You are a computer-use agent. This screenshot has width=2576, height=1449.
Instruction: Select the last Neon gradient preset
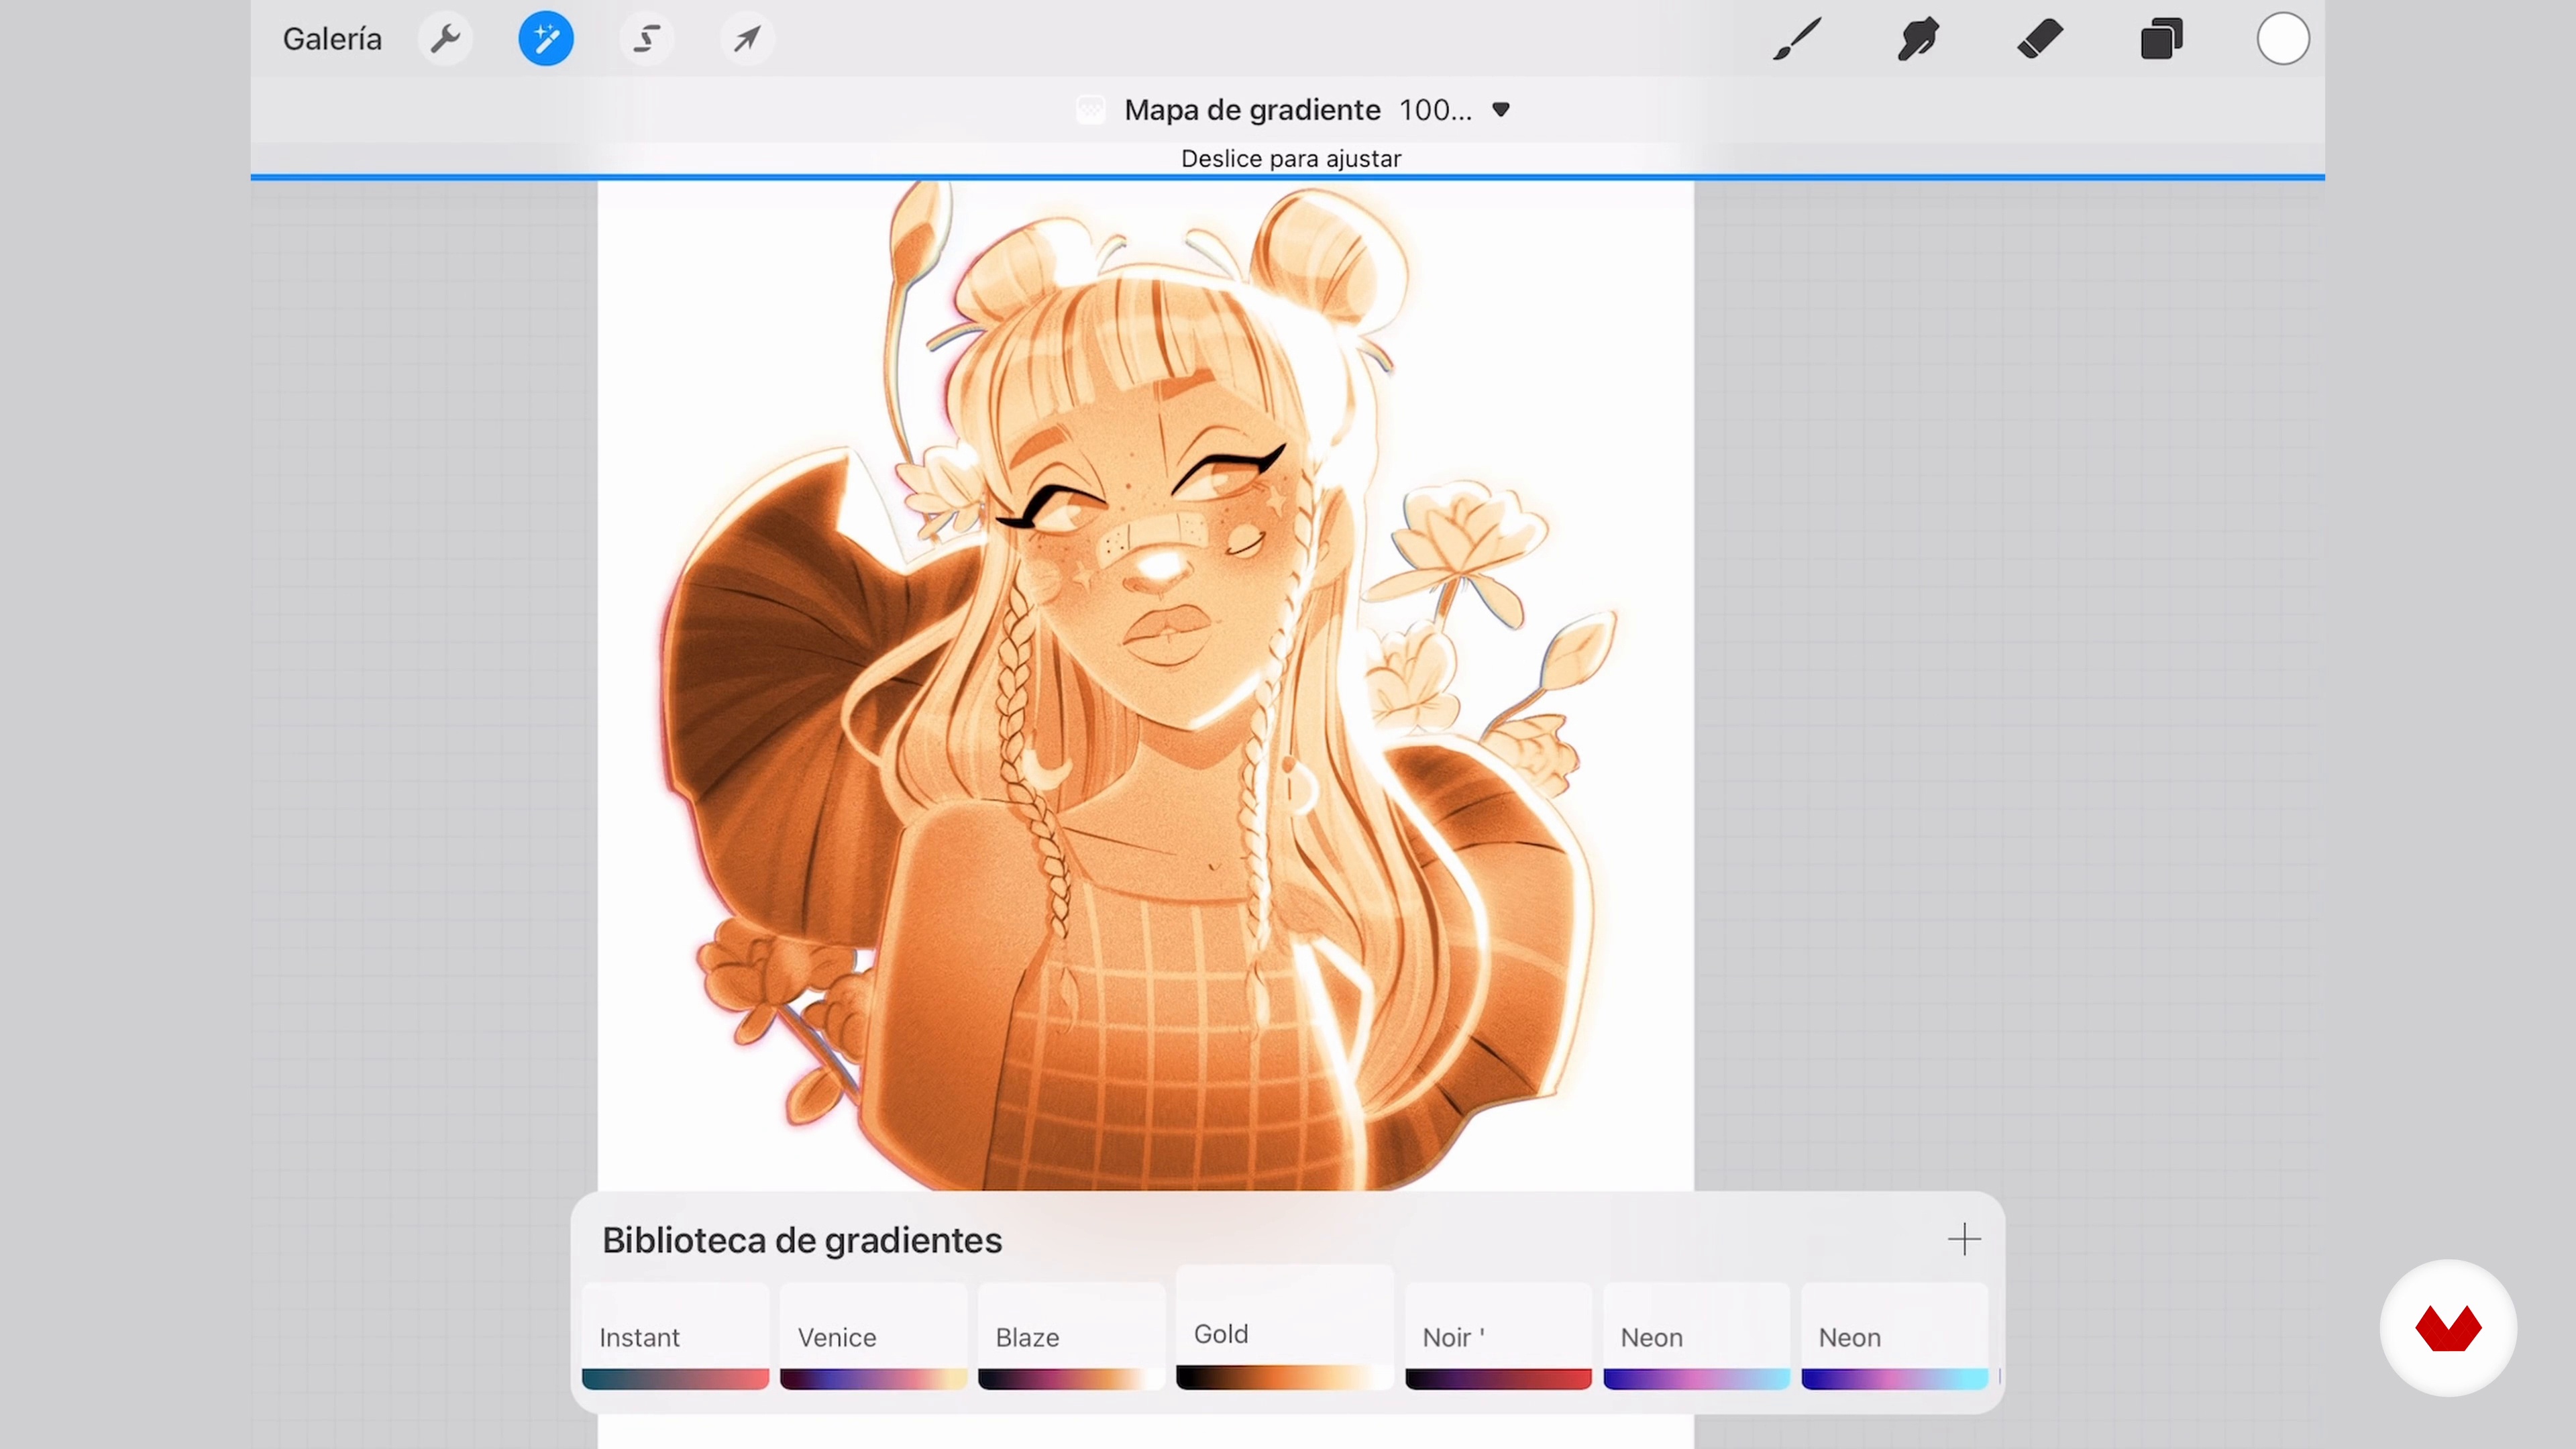tap(1894, 1337)
